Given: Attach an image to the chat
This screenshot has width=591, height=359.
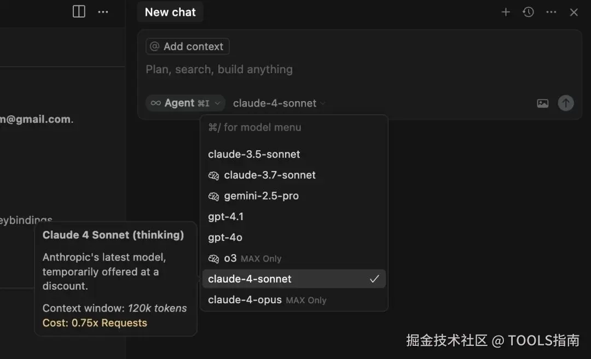Looking at the screenshot, I should click(542, 103).
